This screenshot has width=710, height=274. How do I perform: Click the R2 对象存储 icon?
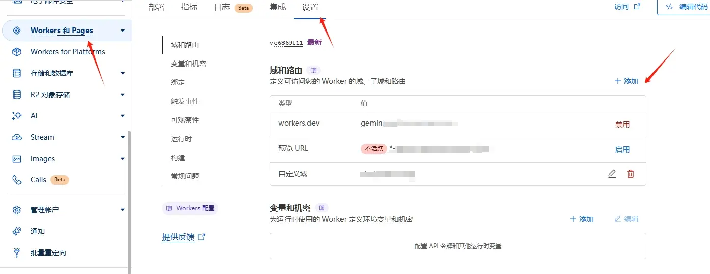click(x=17, y=95)
